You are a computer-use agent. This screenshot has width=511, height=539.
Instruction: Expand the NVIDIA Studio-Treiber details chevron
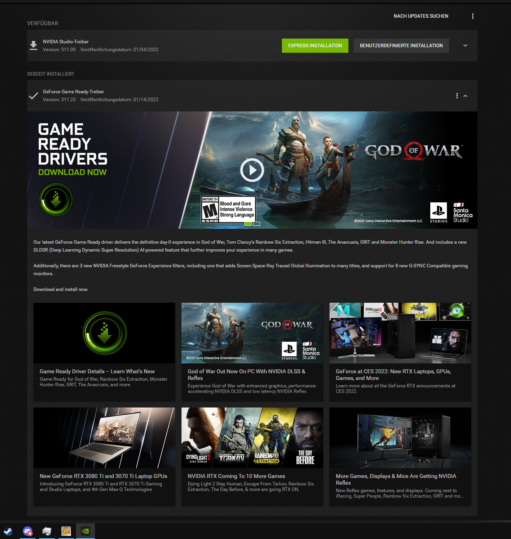click(x=465, y=46)
